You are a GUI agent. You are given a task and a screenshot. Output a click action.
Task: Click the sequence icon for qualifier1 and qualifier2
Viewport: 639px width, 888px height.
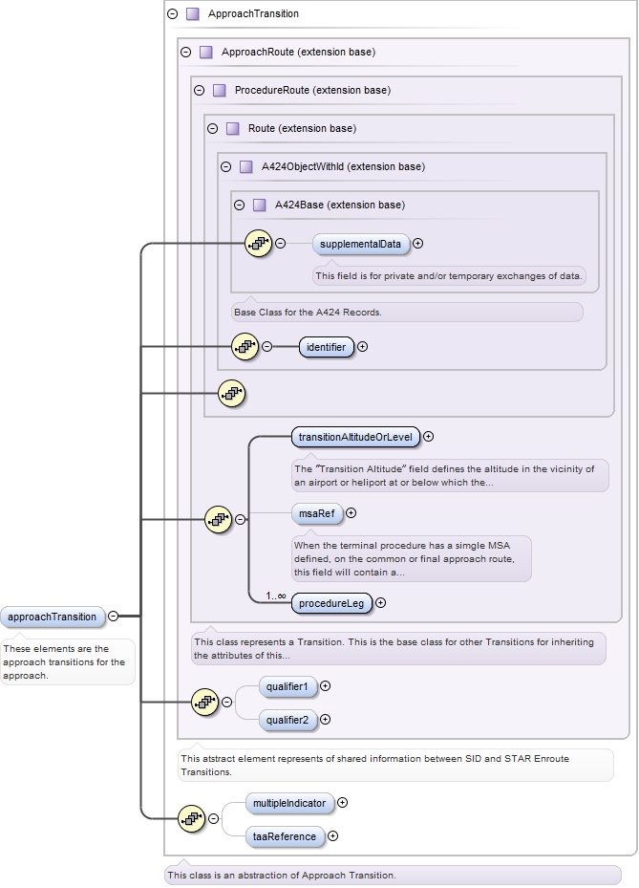coord(204,703)
